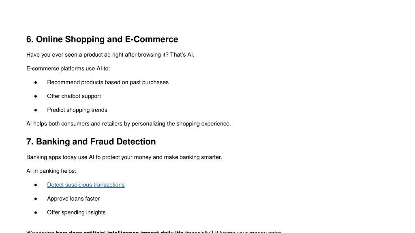Click the 'Offer chatbot support' bullet text
This screenshot has height=233, width=415.
[x=74, y=96]
